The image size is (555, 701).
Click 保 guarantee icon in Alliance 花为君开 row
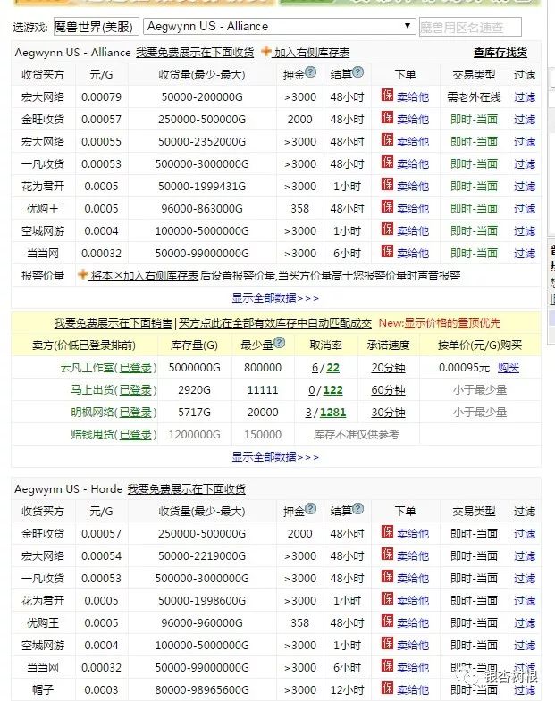point(387,184)
